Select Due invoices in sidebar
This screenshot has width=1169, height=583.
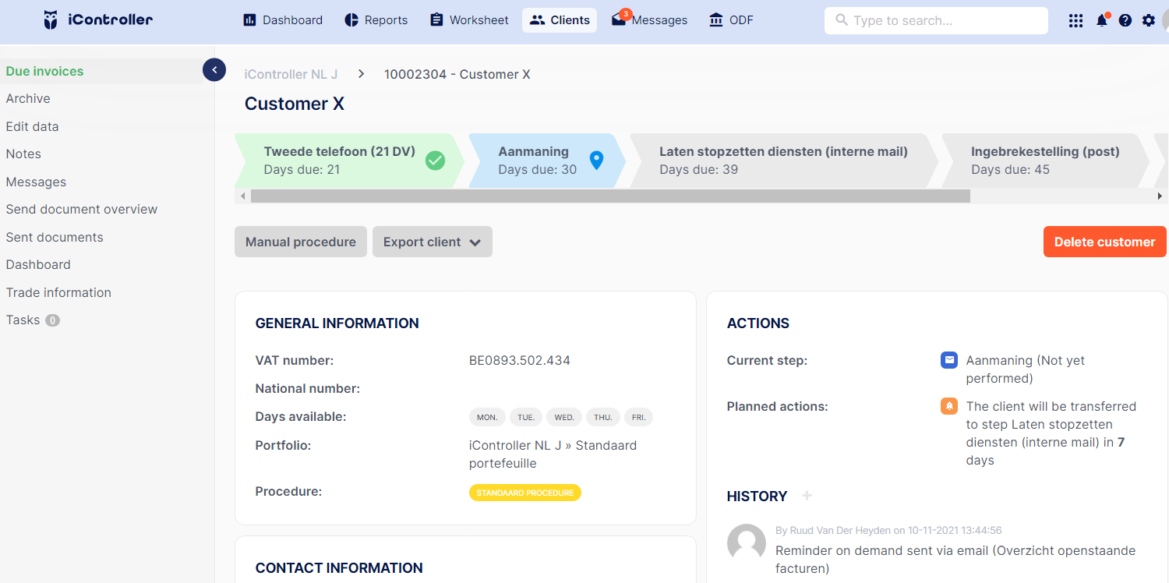[44, 71]
